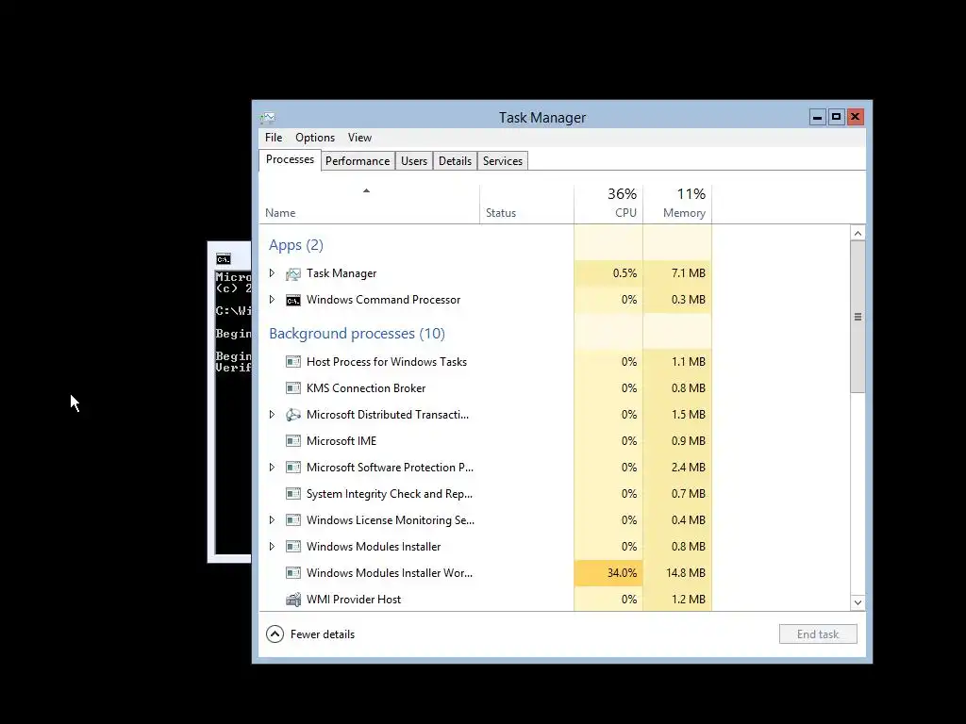Click the Host Process for Windows Tasks icon

pyautogui.click(x=293, y=362)
